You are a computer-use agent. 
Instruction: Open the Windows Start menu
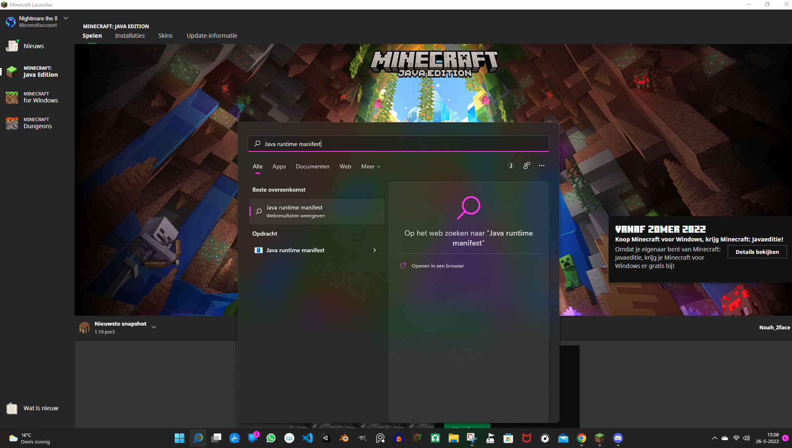(x=180, y=438)
